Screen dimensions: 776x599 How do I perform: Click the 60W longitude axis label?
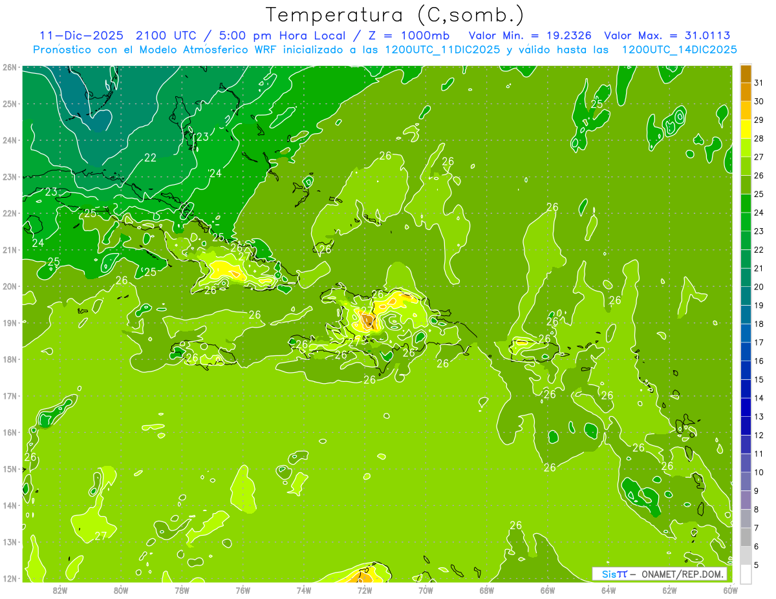pos(731,590)
